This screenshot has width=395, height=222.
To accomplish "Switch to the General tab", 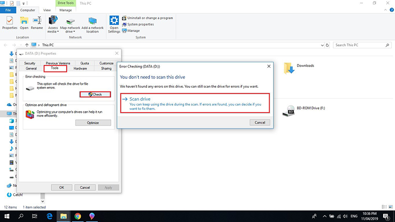I will pyautogui.click(x=31, y=69).
